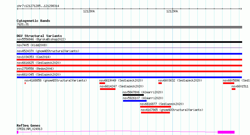The image size is (250, 135).
Task: Click nsv6601511 variant label
Action: [240, 86]
